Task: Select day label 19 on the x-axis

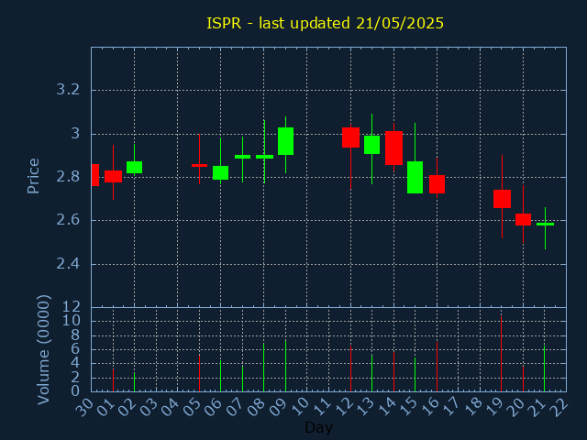Action: (495, 407)
